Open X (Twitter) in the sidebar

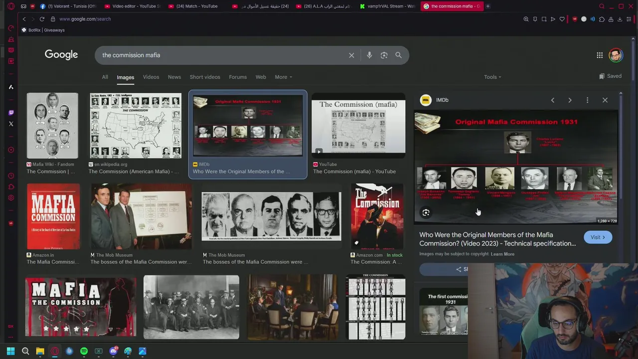click(x=11, y=124)
